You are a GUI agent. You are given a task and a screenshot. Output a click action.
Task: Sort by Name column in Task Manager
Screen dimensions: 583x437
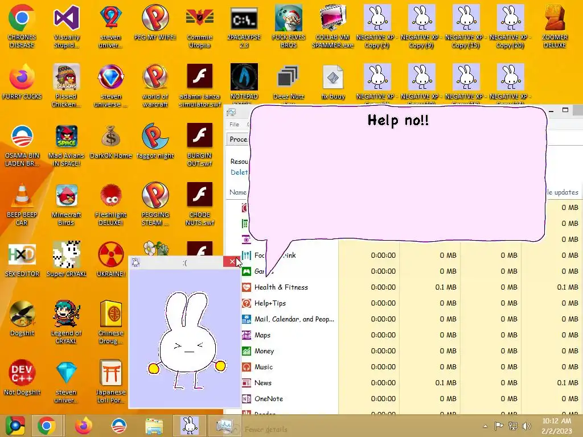237,192
